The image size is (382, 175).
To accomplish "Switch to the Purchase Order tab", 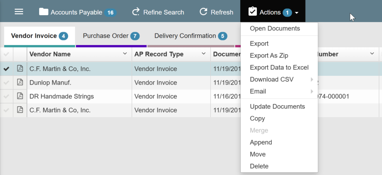I will click(111, 36).
